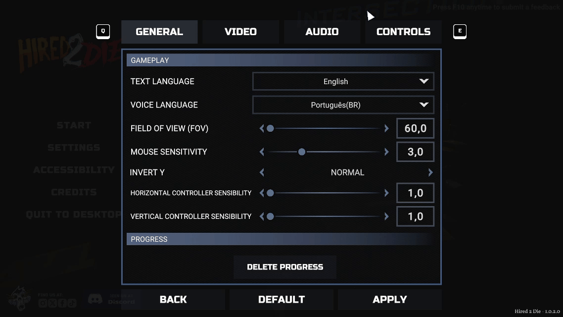Screen dimensions: 563x317
Task: Click the right arrow for Invert Y
Action: (430, 172)
